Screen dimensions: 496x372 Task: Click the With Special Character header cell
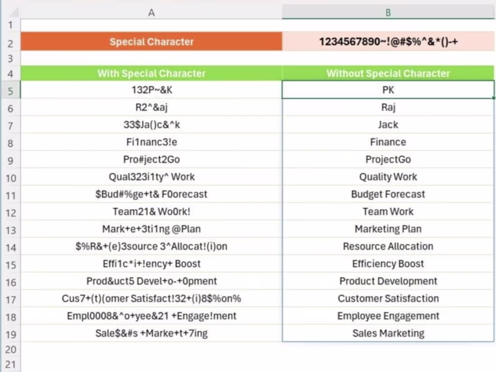click(152, 73)
